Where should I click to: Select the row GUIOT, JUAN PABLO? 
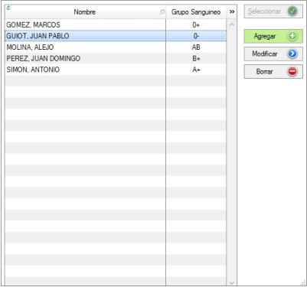point(116,36)
